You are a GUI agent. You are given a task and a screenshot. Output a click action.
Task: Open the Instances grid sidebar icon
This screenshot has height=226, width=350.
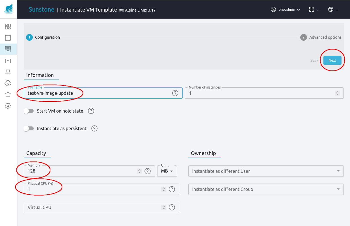8,38
